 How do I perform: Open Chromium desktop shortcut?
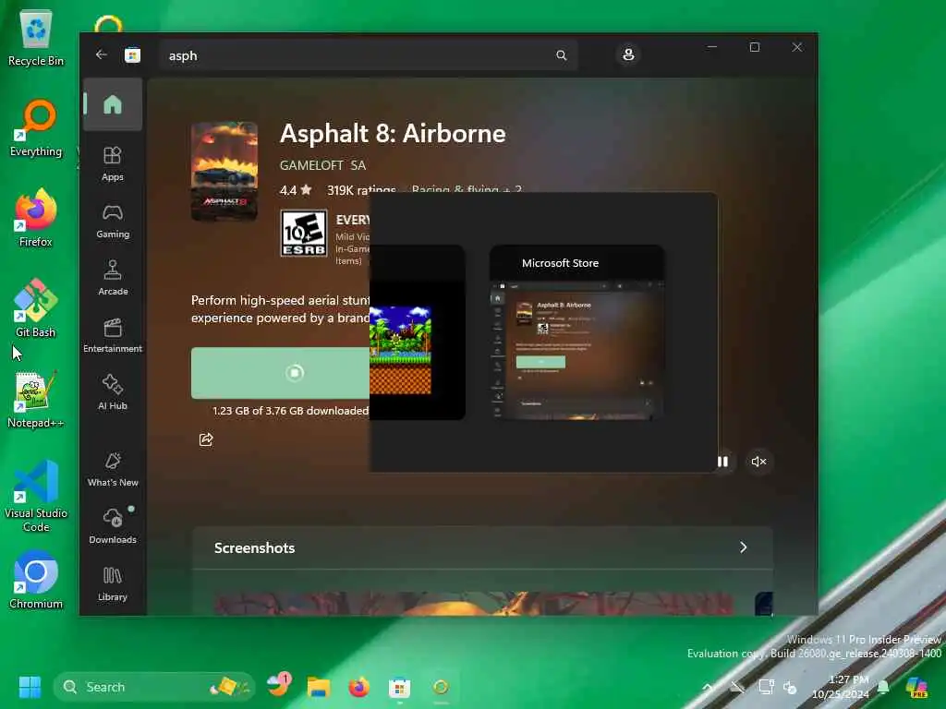tap(36, 580)
